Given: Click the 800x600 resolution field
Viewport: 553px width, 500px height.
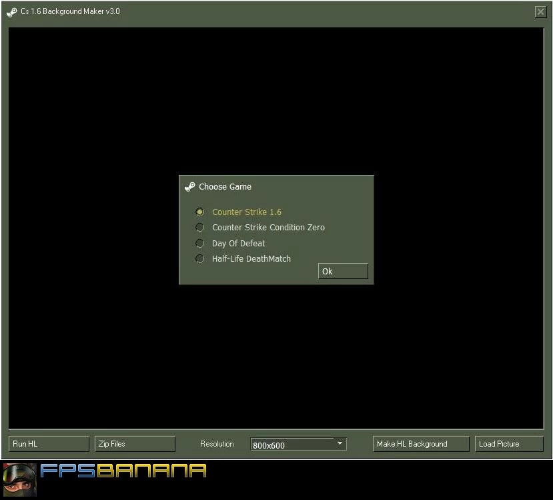Looking at the screenshot, I should click(x=291, y=445).
